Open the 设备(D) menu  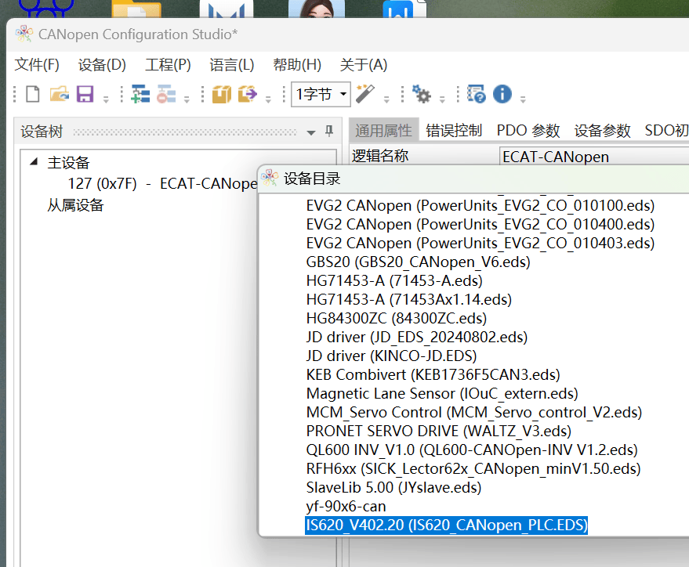coord(102,65)
